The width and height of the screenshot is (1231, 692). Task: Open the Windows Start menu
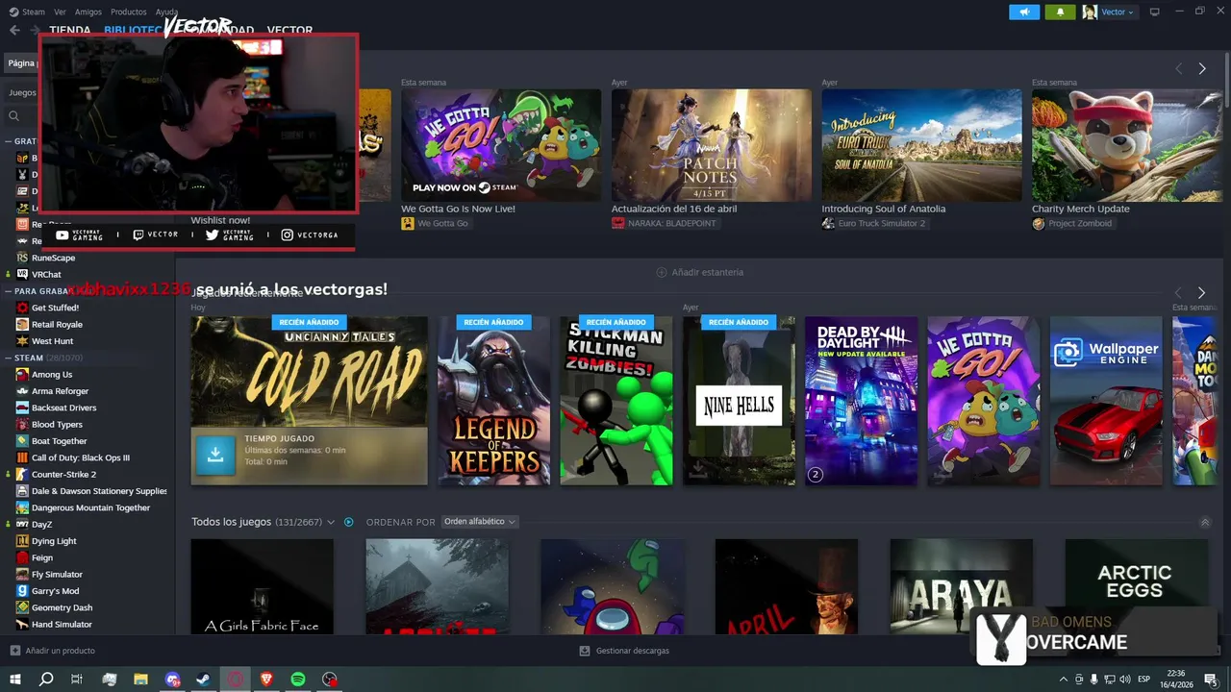[x=14, y=679]
